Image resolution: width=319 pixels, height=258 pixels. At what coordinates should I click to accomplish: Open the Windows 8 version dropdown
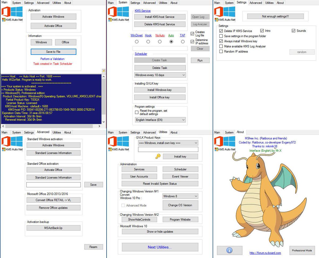180,196
